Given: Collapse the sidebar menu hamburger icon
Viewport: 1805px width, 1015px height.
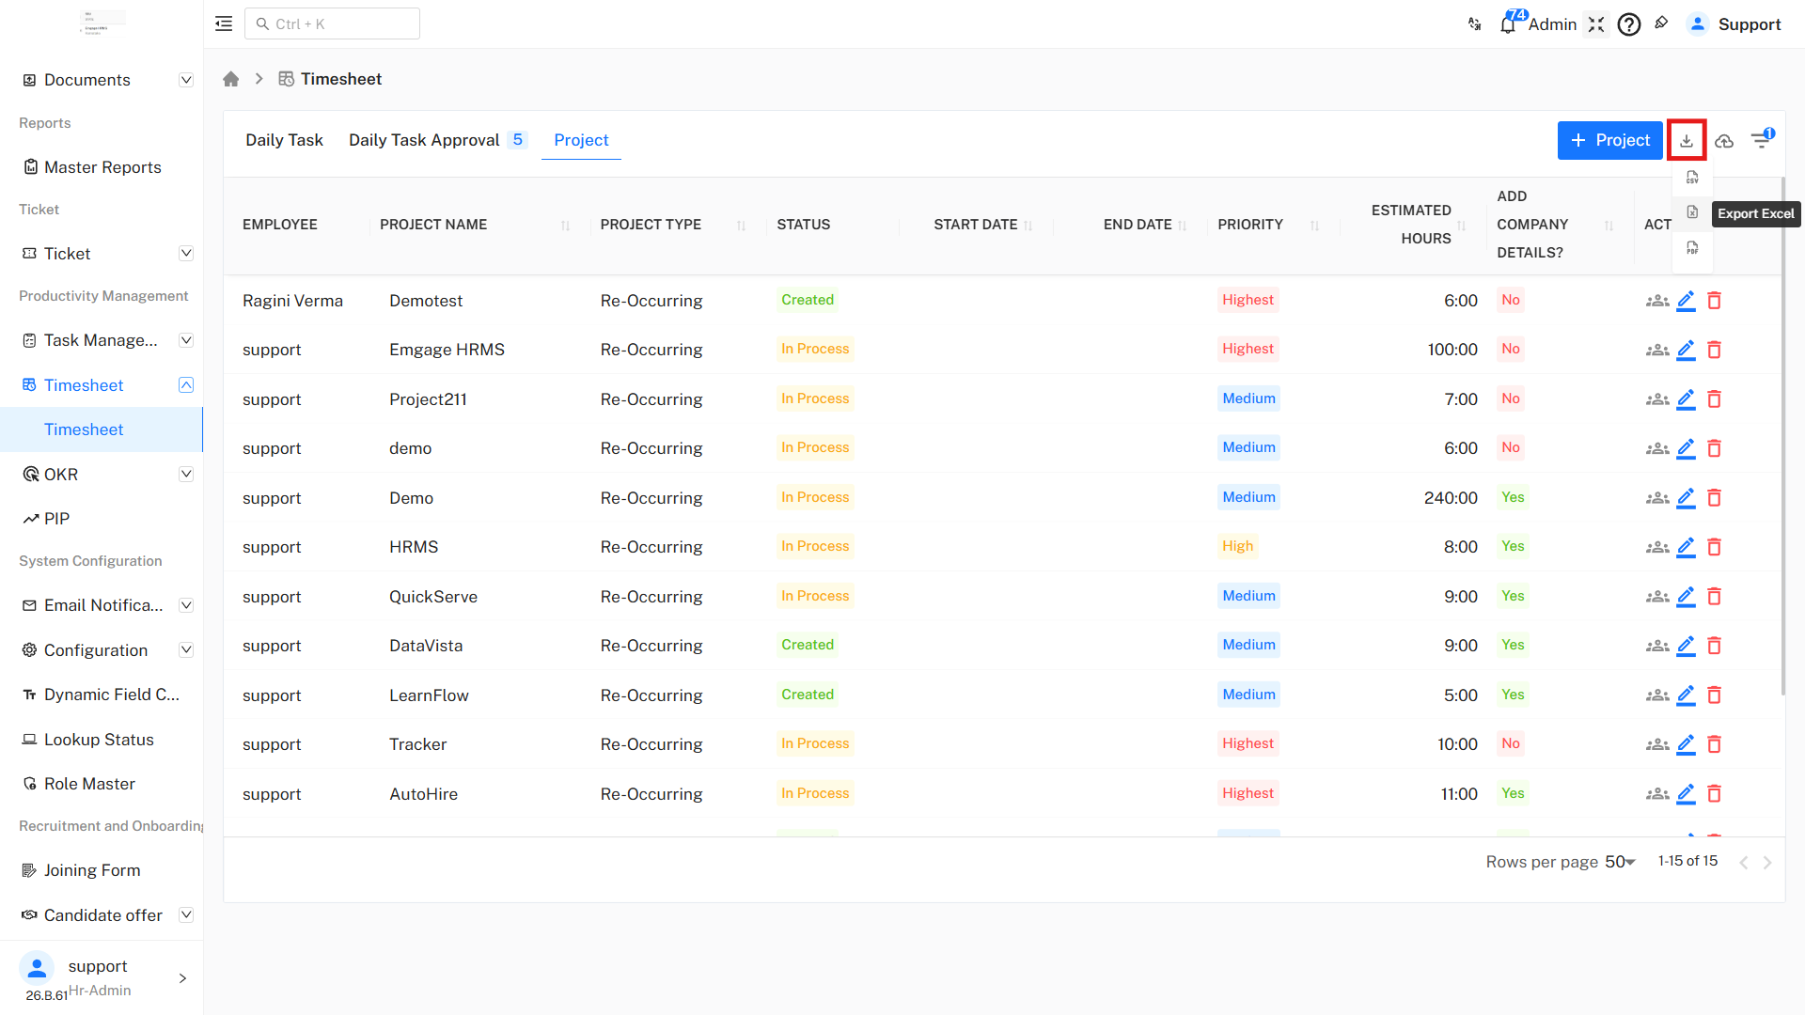Looking at the screenshot, I should [224, 23].
